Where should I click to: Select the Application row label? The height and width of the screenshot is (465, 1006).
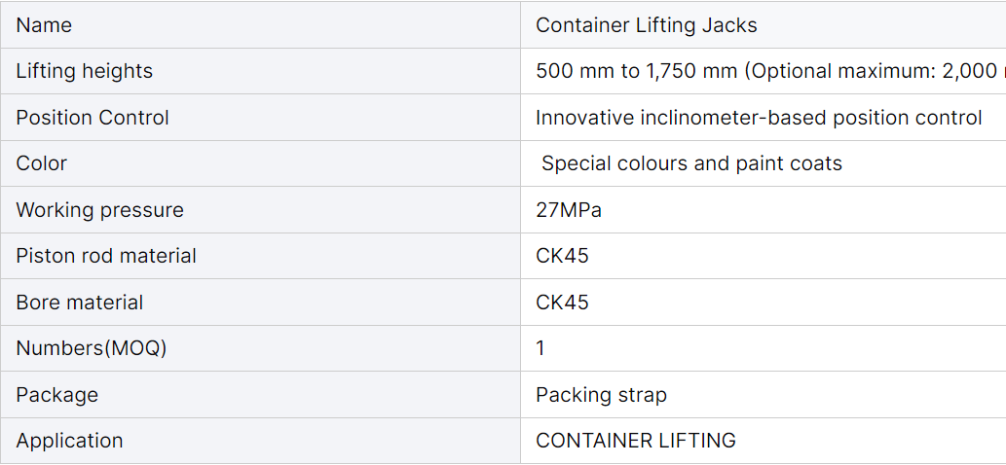[69, 441]
